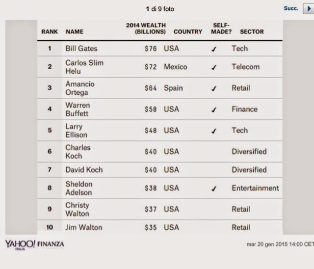Click Larry Ellison's self-made checkmark
This screenshot has width=314, height=269.
click(214, 131)
